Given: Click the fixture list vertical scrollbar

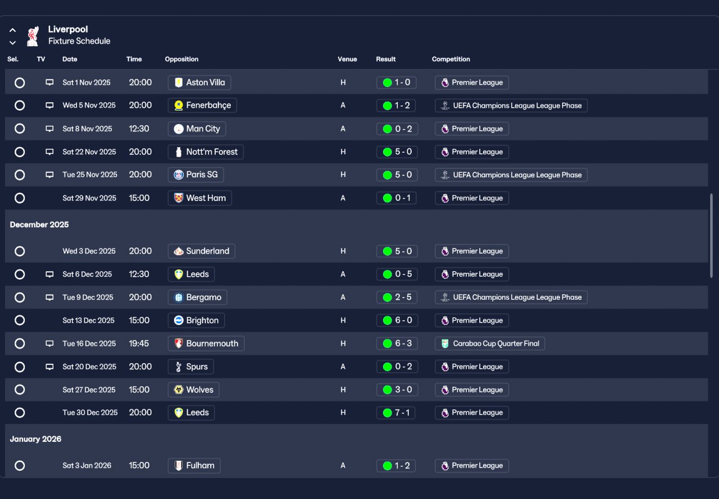Looking at the screenshot, I should [712, 235].
